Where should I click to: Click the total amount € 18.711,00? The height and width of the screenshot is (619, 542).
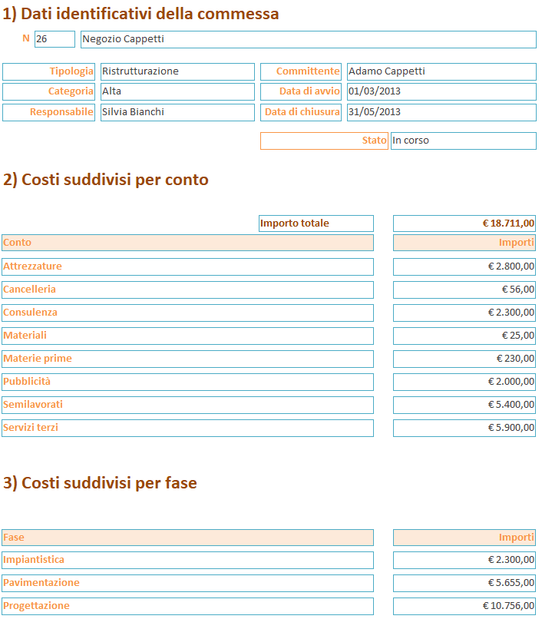tap(464, 223)
